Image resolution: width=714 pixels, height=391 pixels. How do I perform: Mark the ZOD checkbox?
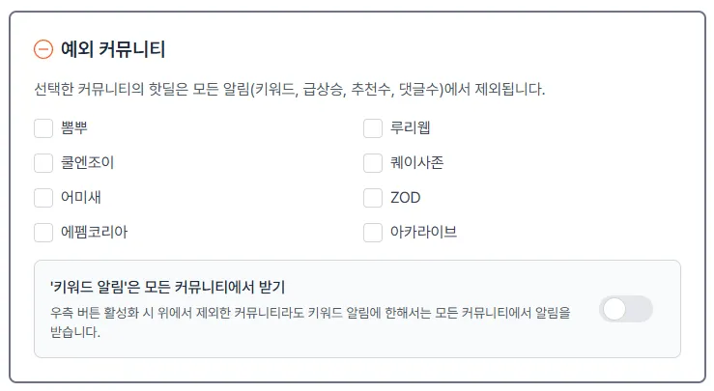(x=373, y=198)
